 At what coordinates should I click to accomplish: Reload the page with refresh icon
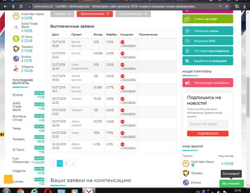21,6
